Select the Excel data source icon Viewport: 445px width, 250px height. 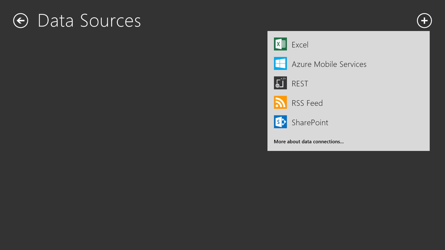280,44
